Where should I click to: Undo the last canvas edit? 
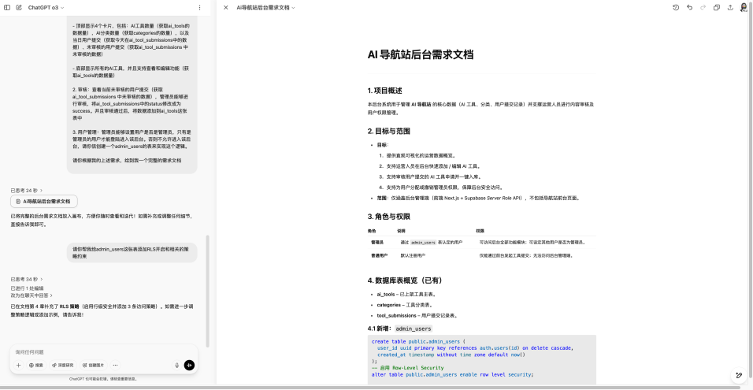pos(690,7)
